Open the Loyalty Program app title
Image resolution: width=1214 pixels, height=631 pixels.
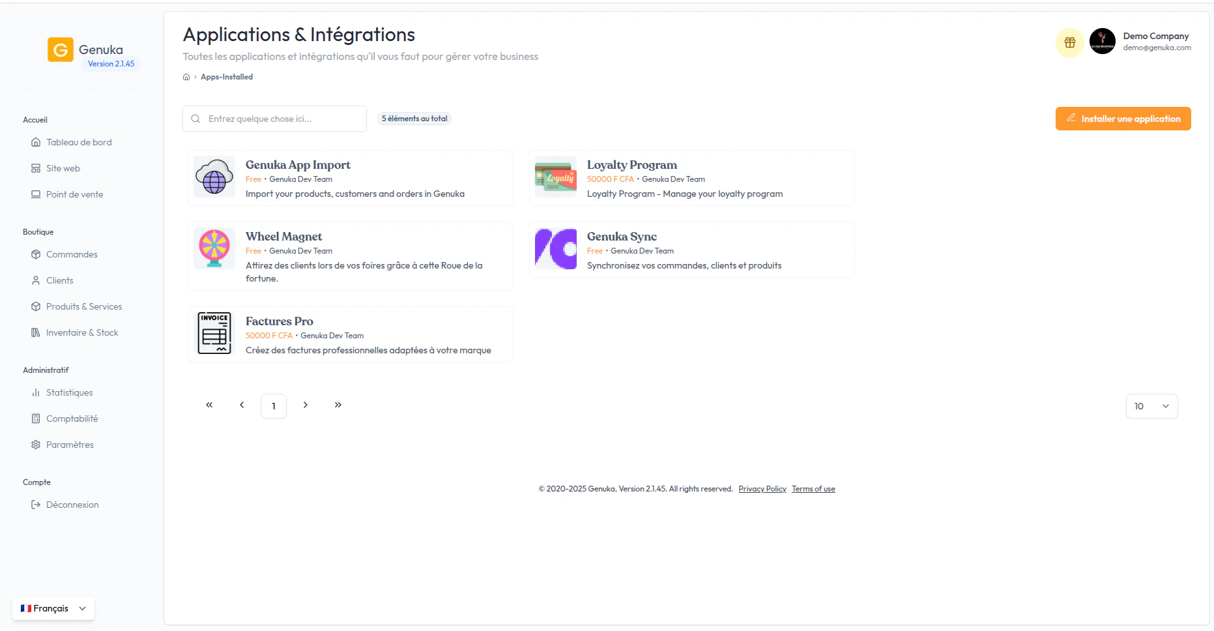[632, 165]
